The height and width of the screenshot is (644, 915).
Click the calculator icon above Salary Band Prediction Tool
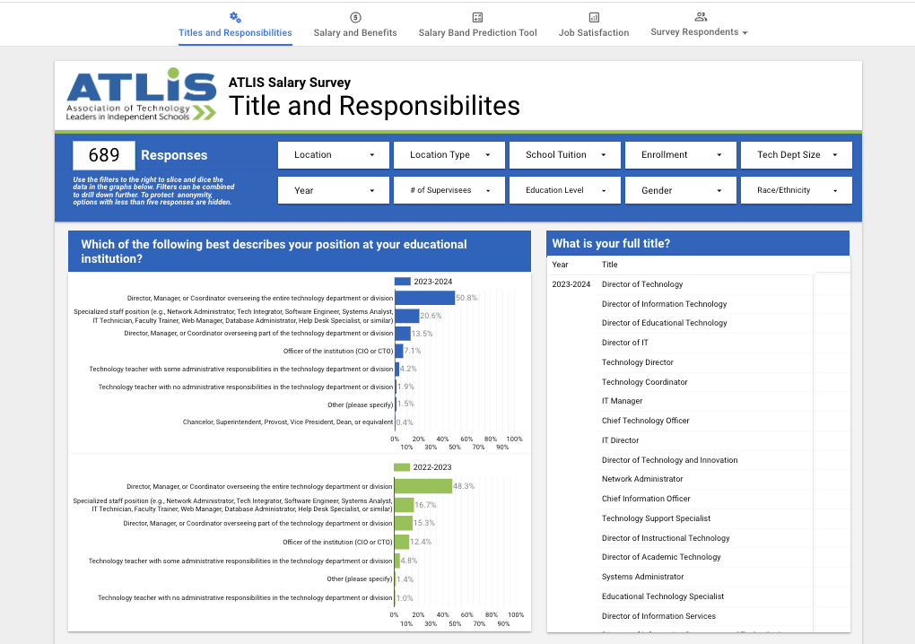[x=477, y=18]
